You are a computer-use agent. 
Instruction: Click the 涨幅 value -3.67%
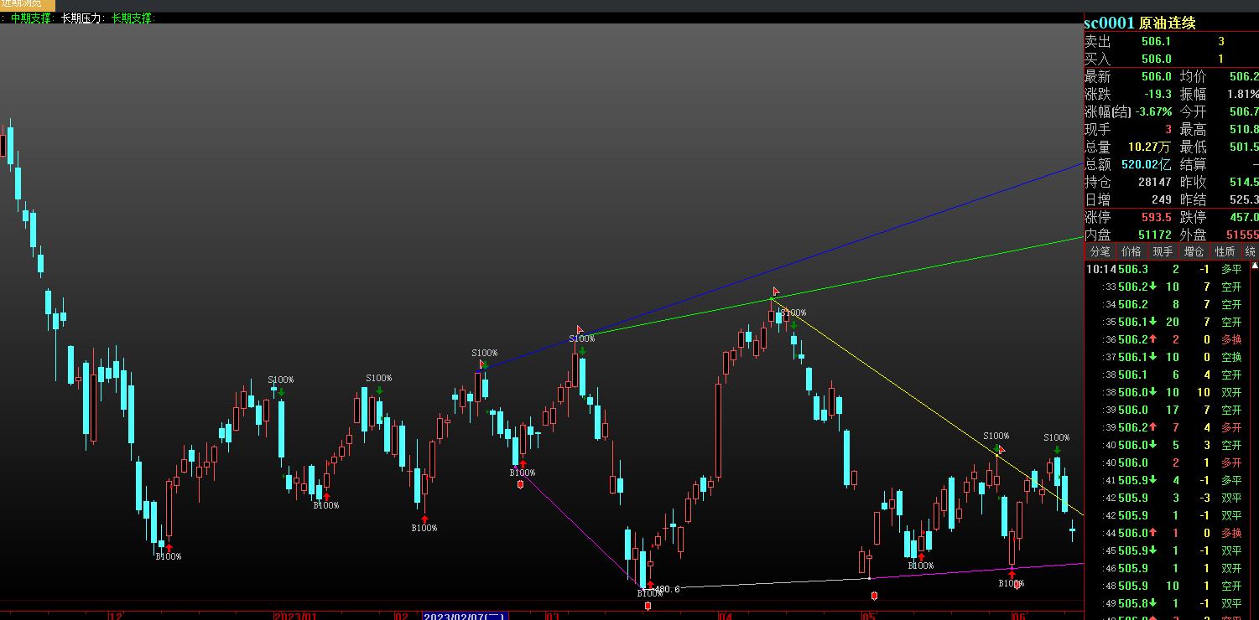pyautogui.click(x=1152, y=111)
